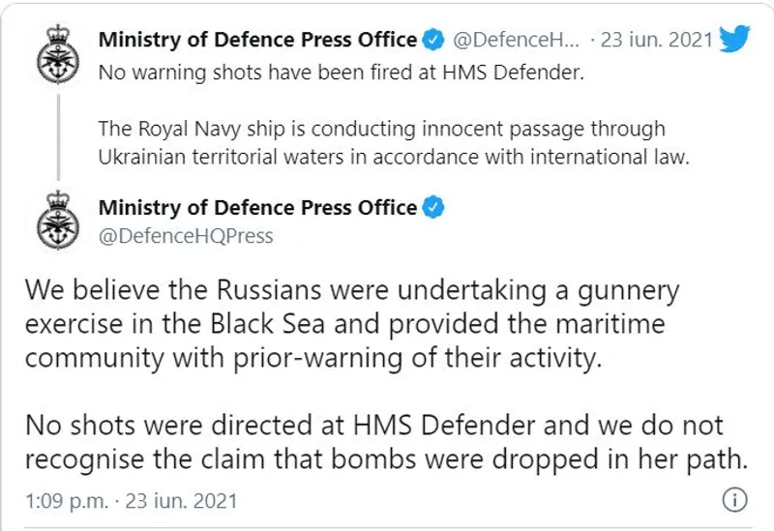Image resolution: width=774 pixels, height=531 pixels.
Task: Click the "No warning shots have been fired" line
Action: tap(342, 74)
